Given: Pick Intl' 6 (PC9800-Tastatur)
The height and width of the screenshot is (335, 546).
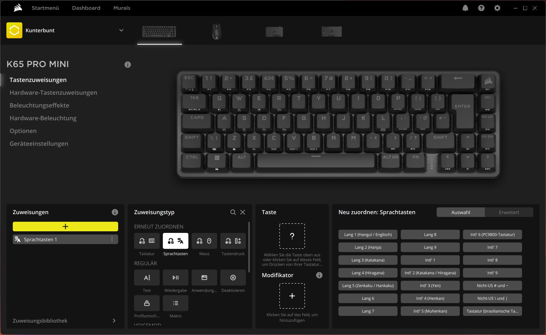Looking at the screenshot, I should [493, 234].
